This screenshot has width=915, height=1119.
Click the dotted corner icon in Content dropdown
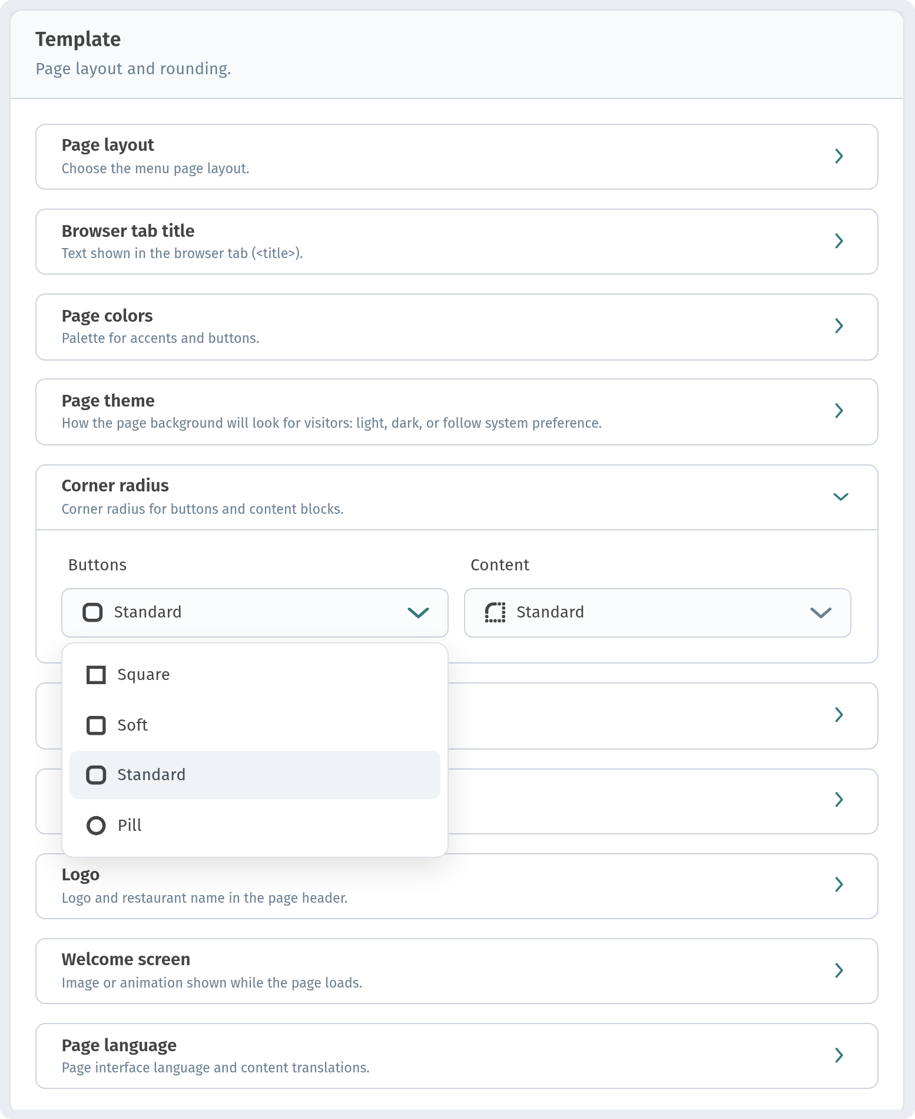[x=495, y=612]
